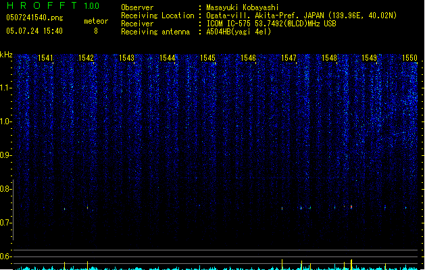The image size is (425, 270).
Task: Click the 1.1 frequency axis label
Action: (x=5, y=88)
